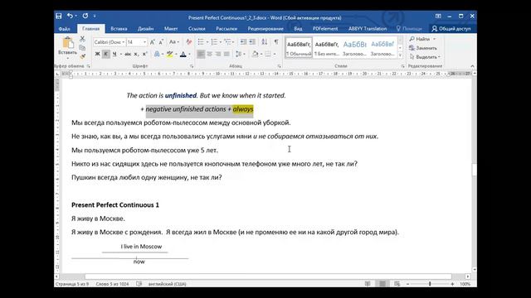
Task: Open the Файл tab
Action: click(65, 29)
